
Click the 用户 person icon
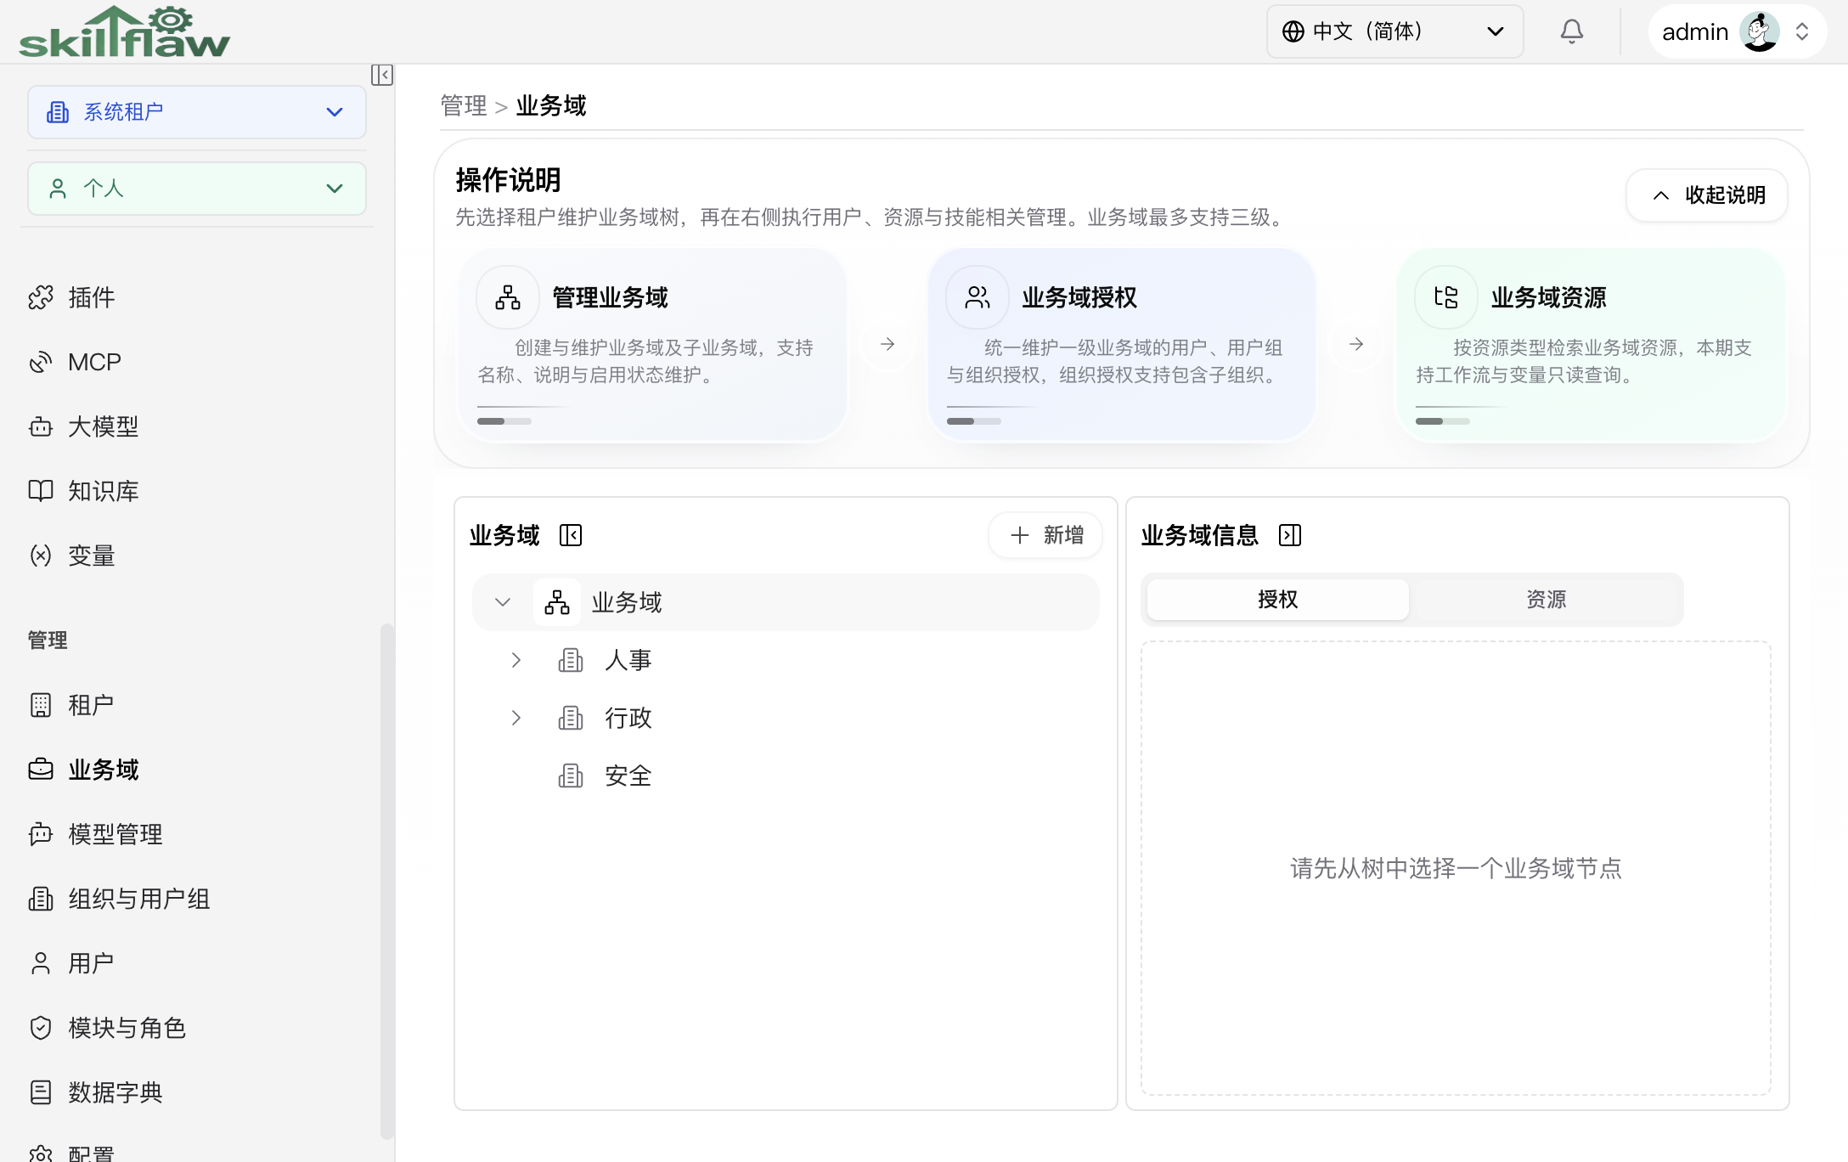(x=41, y=963)
